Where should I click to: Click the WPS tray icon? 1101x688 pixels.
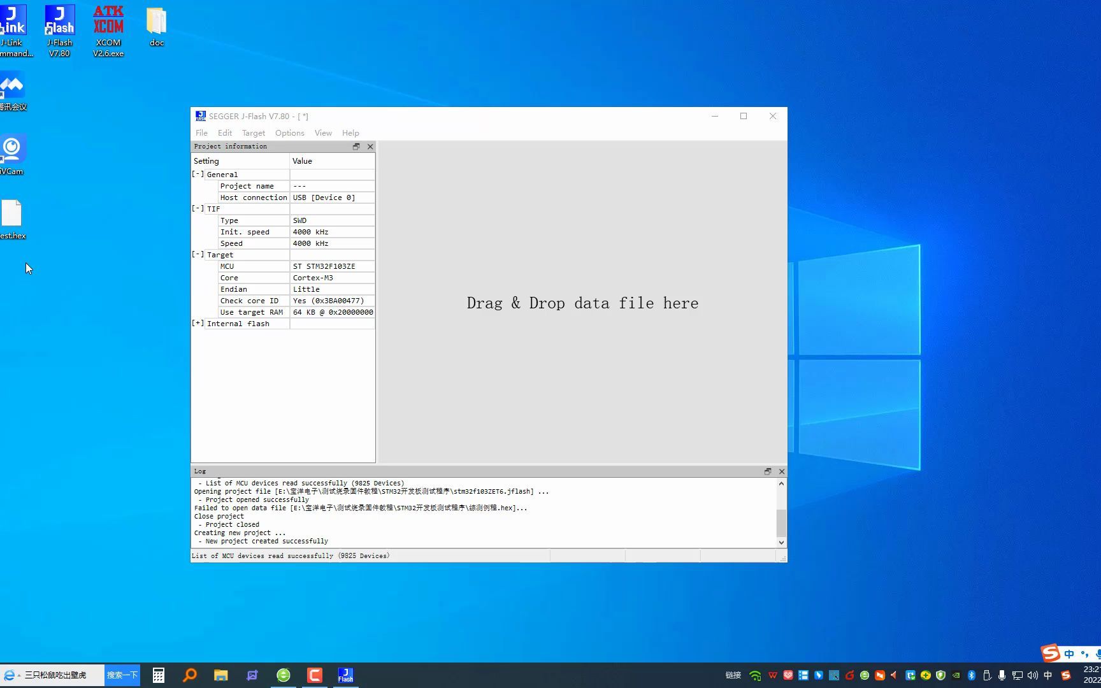pyautogui.click(x=773, y=675)
